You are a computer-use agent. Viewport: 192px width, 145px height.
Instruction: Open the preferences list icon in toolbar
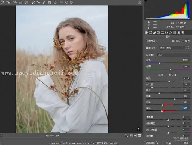click(61, 2)
